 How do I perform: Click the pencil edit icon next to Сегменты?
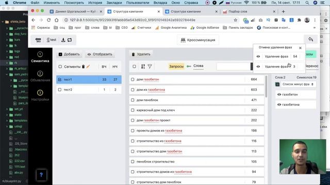click(x=88, y=66)
